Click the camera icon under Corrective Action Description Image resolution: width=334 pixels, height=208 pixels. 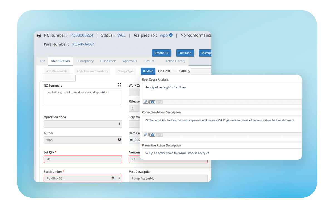tap(152, 135)
